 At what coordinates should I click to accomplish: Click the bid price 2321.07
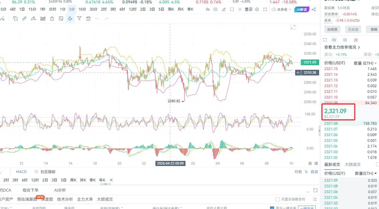(331, 129)
